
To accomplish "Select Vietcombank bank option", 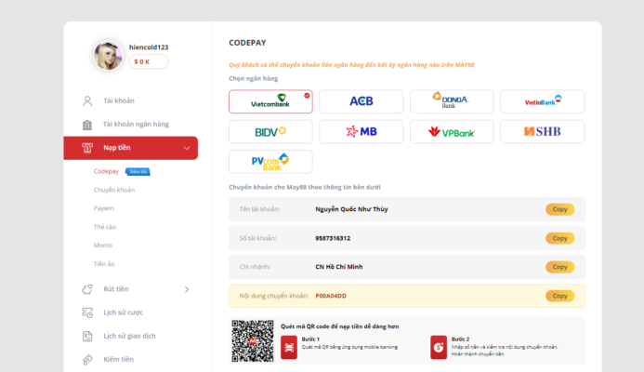I will [x=270, y=101].
